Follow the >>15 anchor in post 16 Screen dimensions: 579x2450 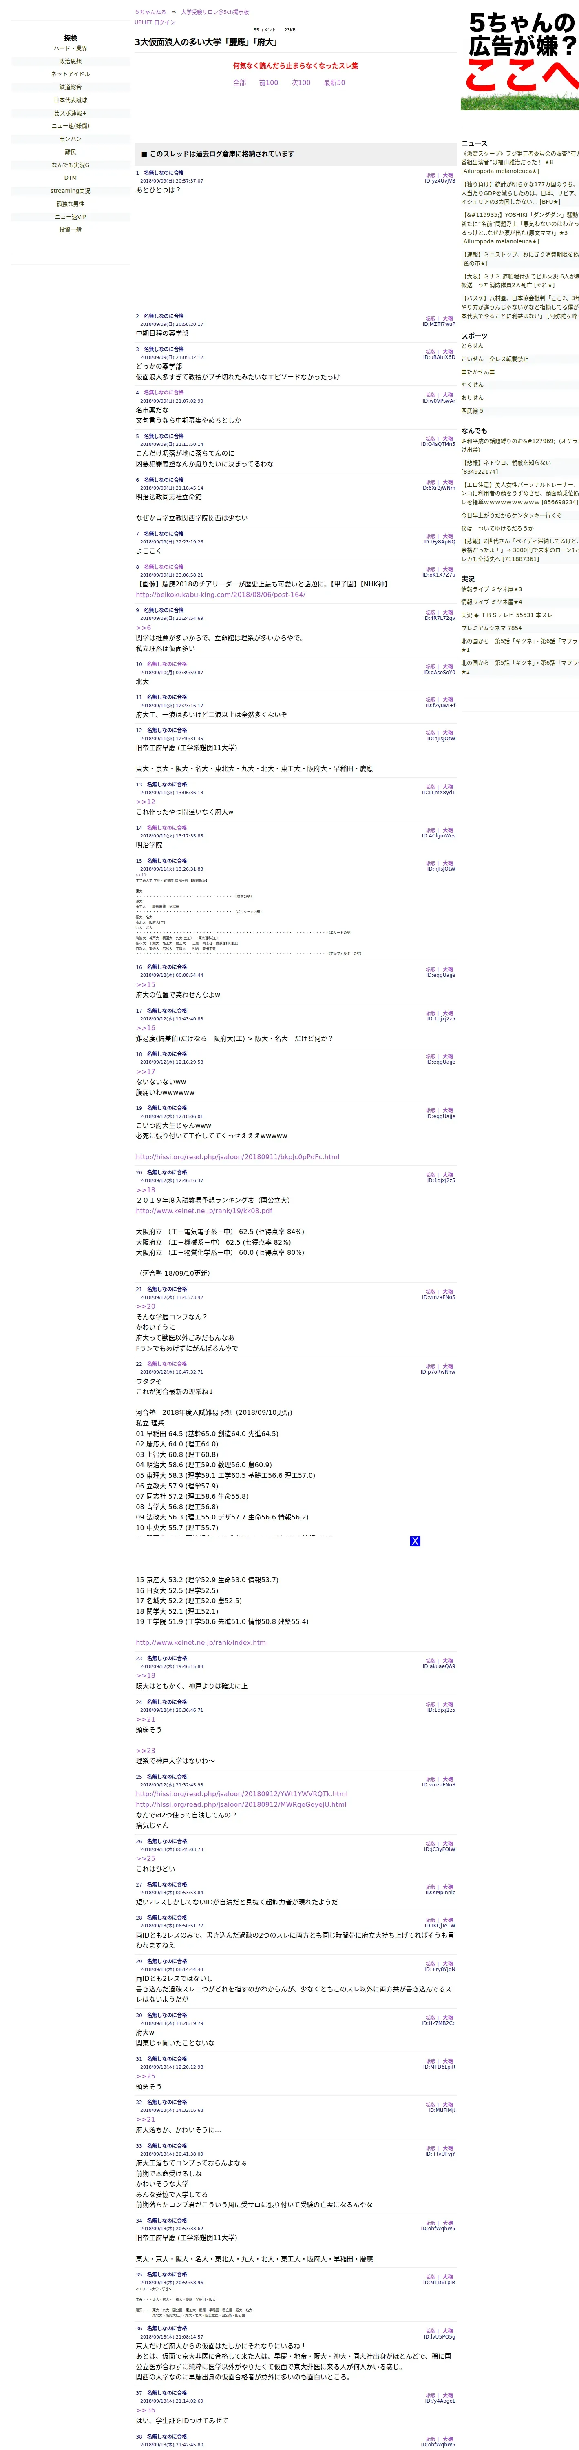tap(145, 984)
